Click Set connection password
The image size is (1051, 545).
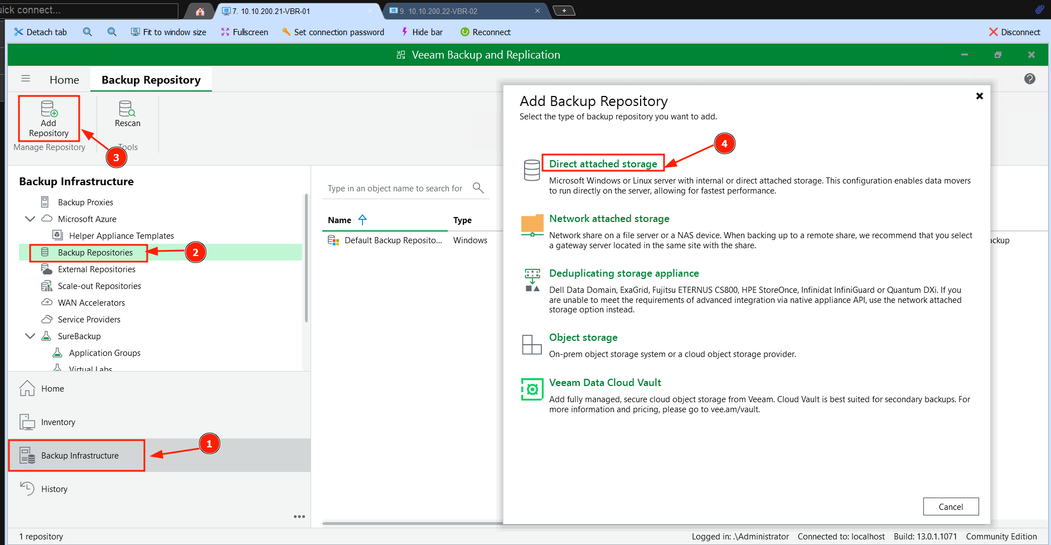[x=333, y=32]
